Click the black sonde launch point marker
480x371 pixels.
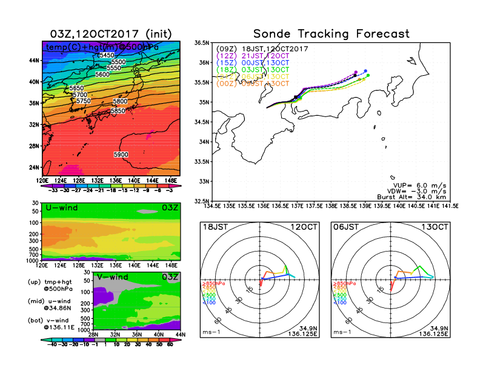pos(296,97)
